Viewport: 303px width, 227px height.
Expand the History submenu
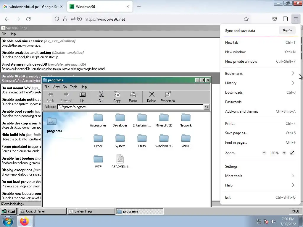click(260, 83)
